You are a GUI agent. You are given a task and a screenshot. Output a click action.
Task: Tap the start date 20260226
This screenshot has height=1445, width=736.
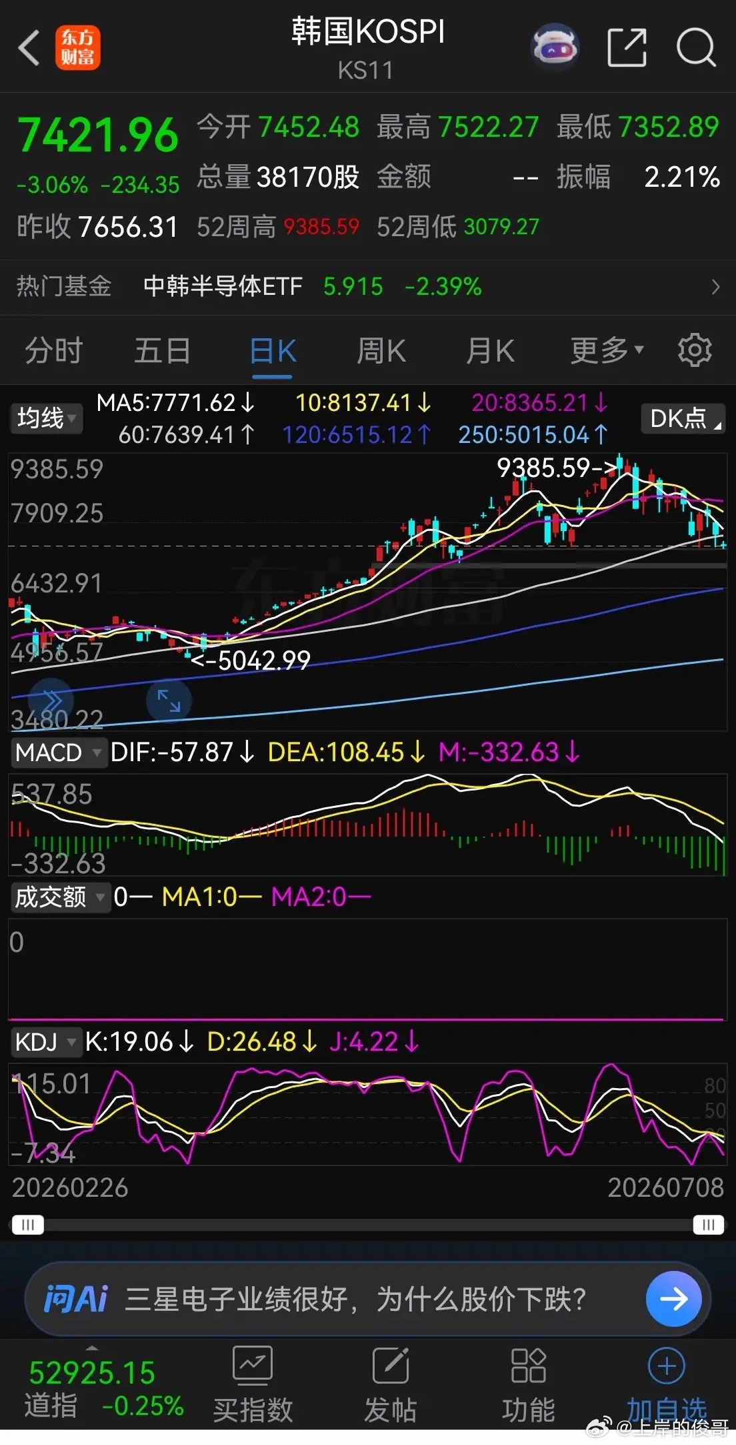coord(70,1187)
